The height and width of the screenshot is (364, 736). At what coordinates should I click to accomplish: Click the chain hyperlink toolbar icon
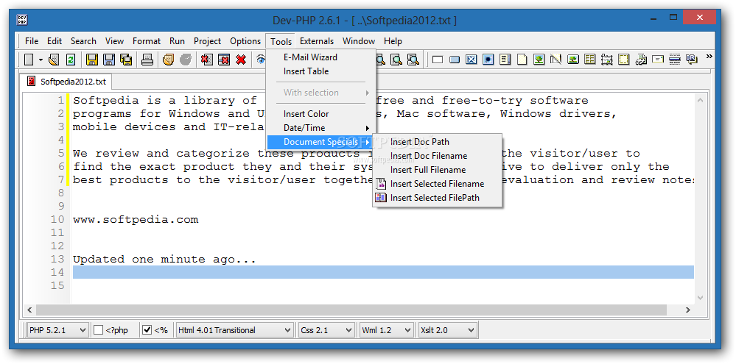pyautogui.click(x=641, y=60)
